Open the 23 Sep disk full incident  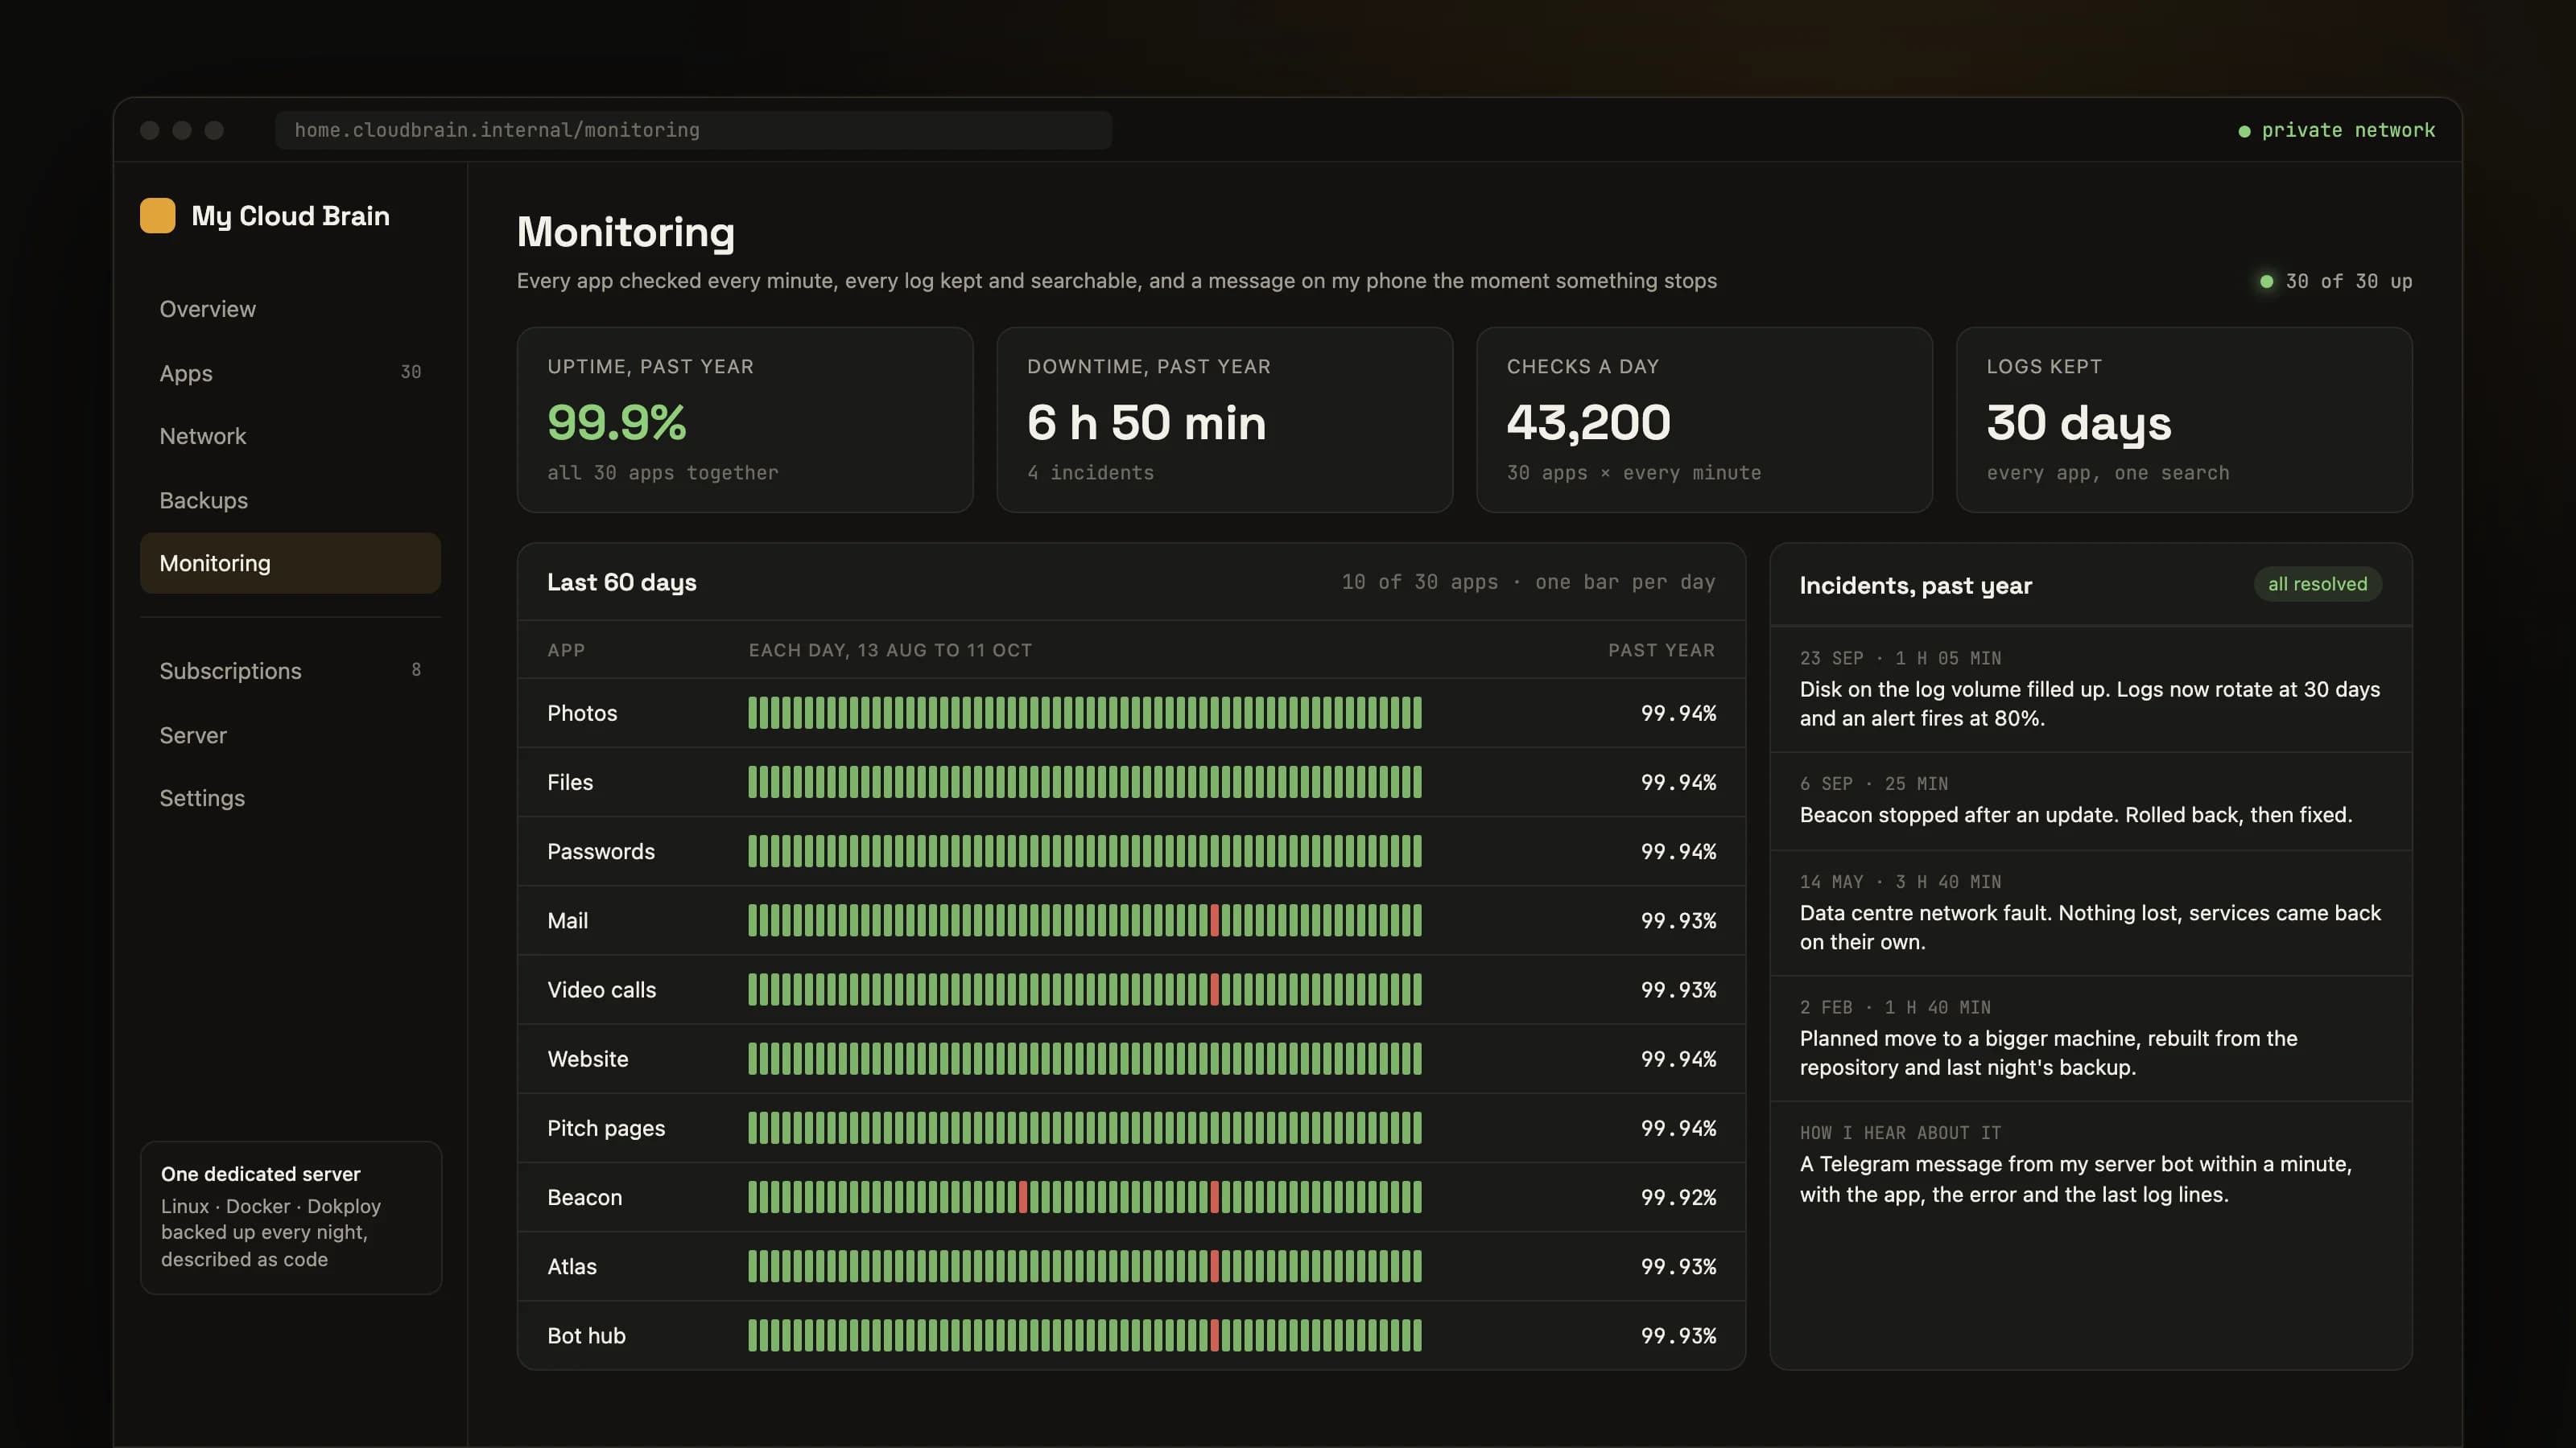pos(2090,689)
